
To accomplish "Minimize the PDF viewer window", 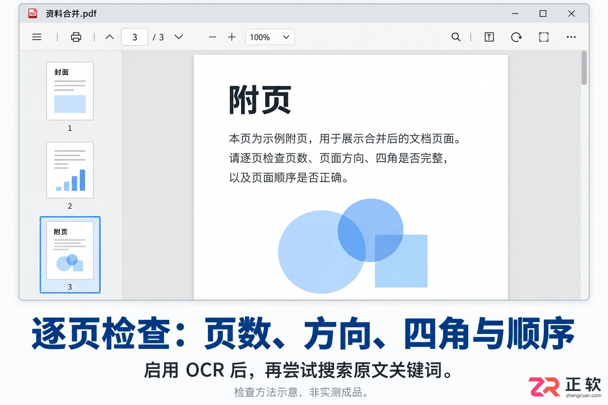I will point(515,13).
